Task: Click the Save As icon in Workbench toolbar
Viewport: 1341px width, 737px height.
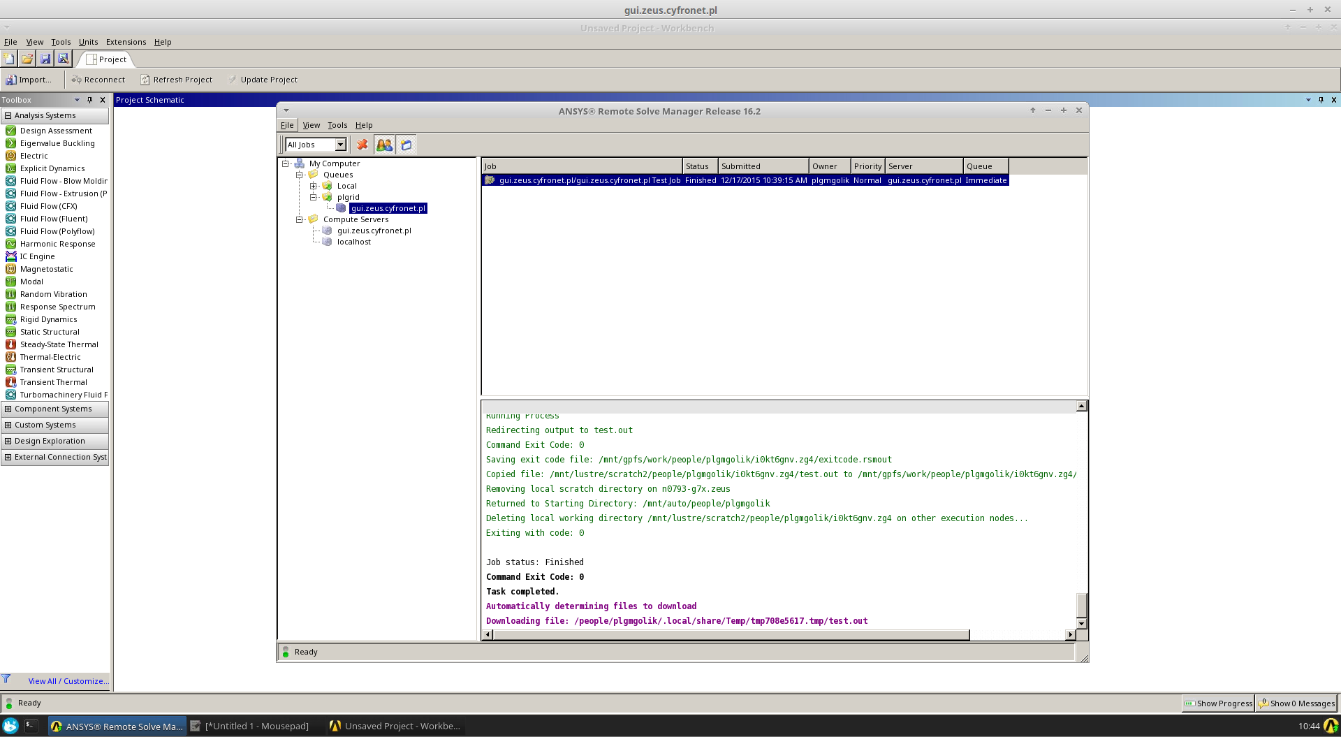Action: 63,59
